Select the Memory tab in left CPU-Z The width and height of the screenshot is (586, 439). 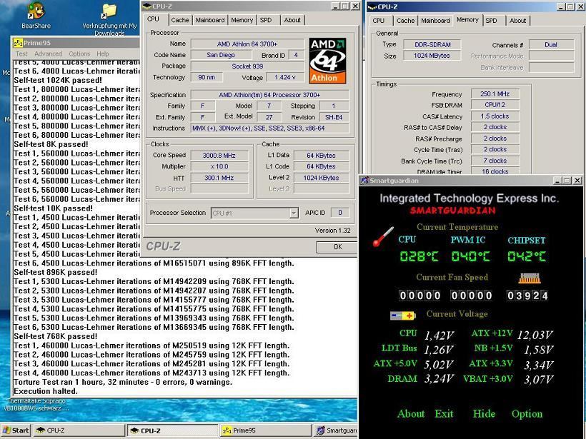coord(242,20)
